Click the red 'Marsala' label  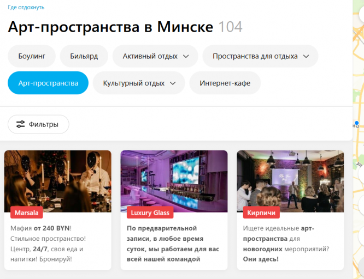27,213
